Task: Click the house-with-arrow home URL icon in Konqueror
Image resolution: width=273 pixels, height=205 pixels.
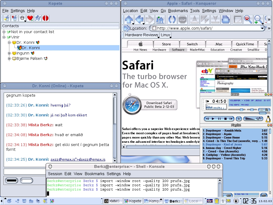Action: pyautogui.click(x=160, y=19)
